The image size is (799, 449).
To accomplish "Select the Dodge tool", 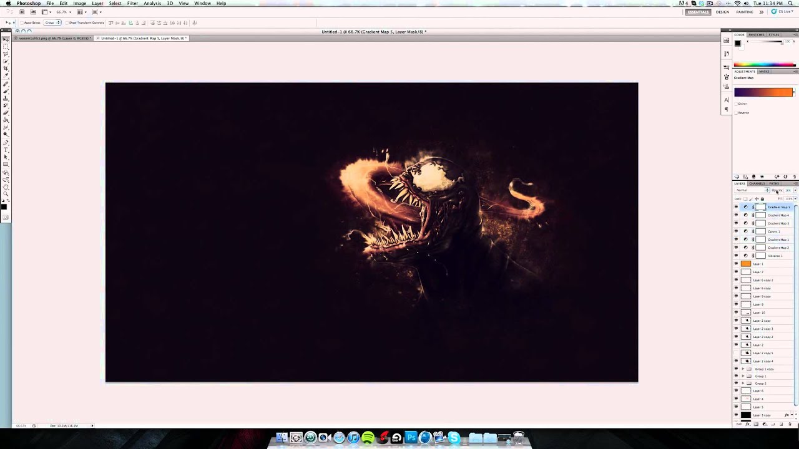I will coord(6,133).
